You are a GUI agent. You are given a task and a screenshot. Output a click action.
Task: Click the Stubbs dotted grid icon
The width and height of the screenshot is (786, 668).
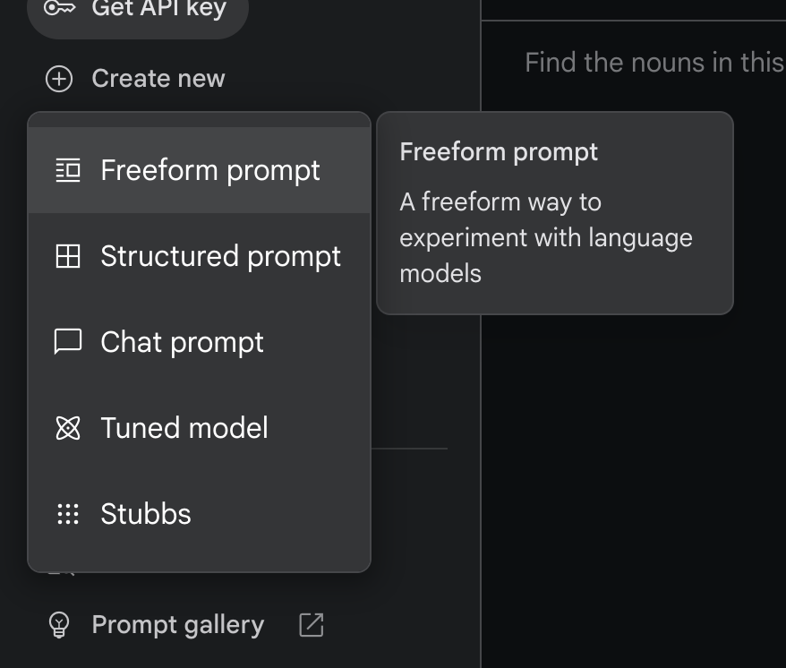pyautogui.click(x=68, y=514)
